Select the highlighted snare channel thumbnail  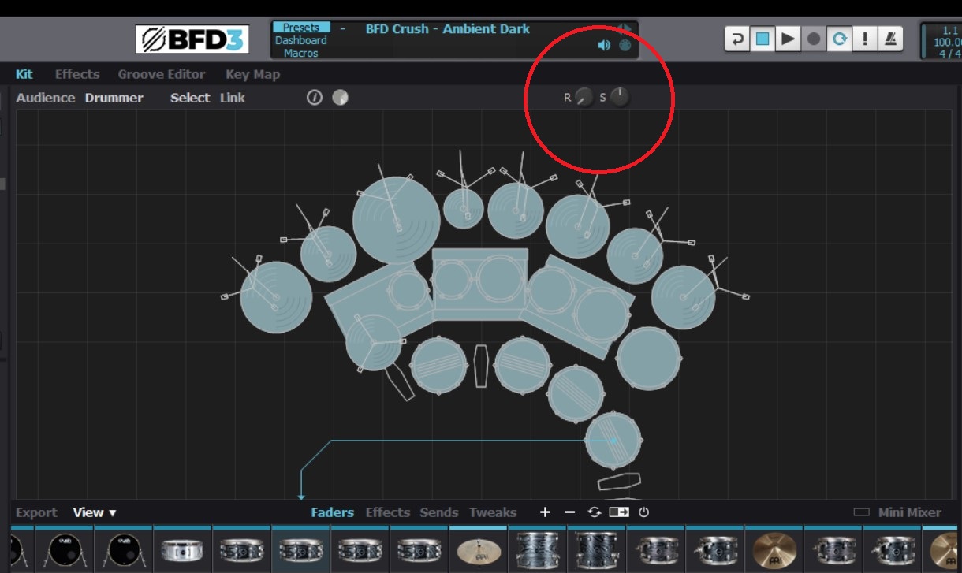click(300, 550)
